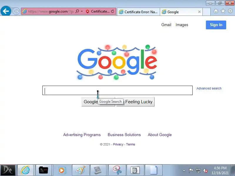Open the disk drive taskbar icon
The width and height of the screenshot is (235, 176).
(x=135, y=170)
